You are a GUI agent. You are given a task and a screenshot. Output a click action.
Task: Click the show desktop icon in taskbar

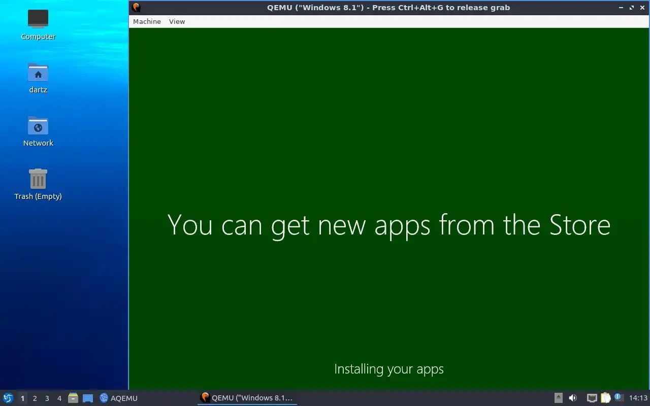(x=88, y=398)
